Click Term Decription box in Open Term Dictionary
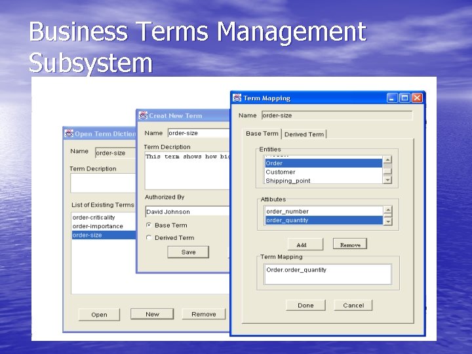Screen dimensions: 472x354 tap(104, 184)
